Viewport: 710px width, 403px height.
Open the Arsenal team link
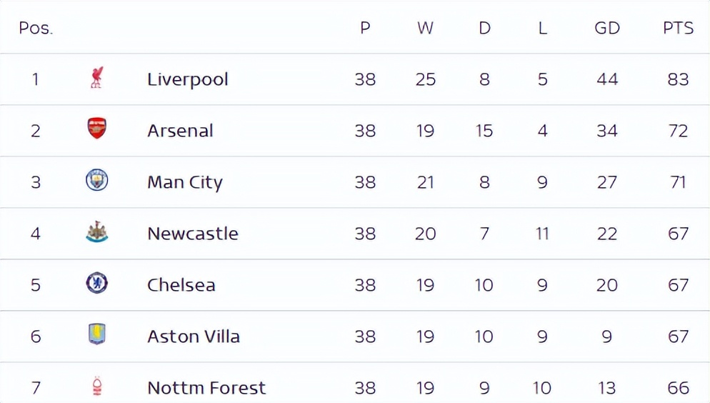[180, 130]
